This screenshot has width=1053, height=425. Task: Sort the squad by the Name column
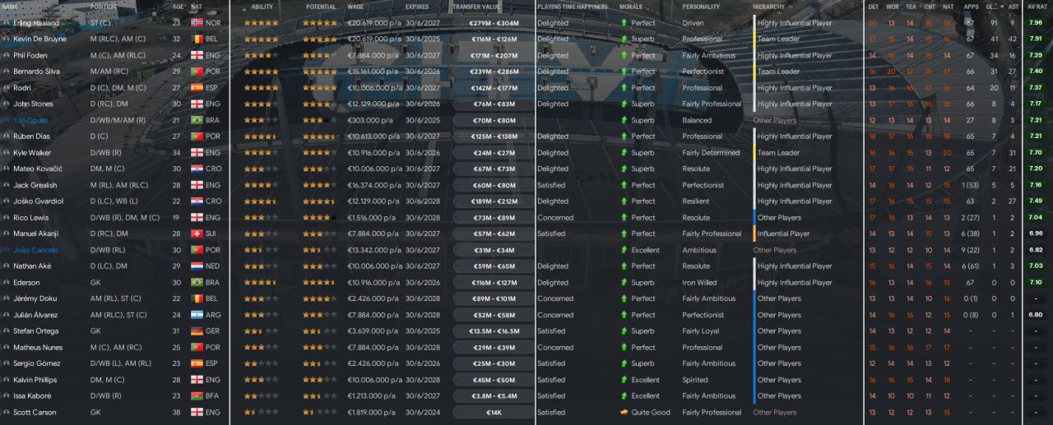pos(11,7)
